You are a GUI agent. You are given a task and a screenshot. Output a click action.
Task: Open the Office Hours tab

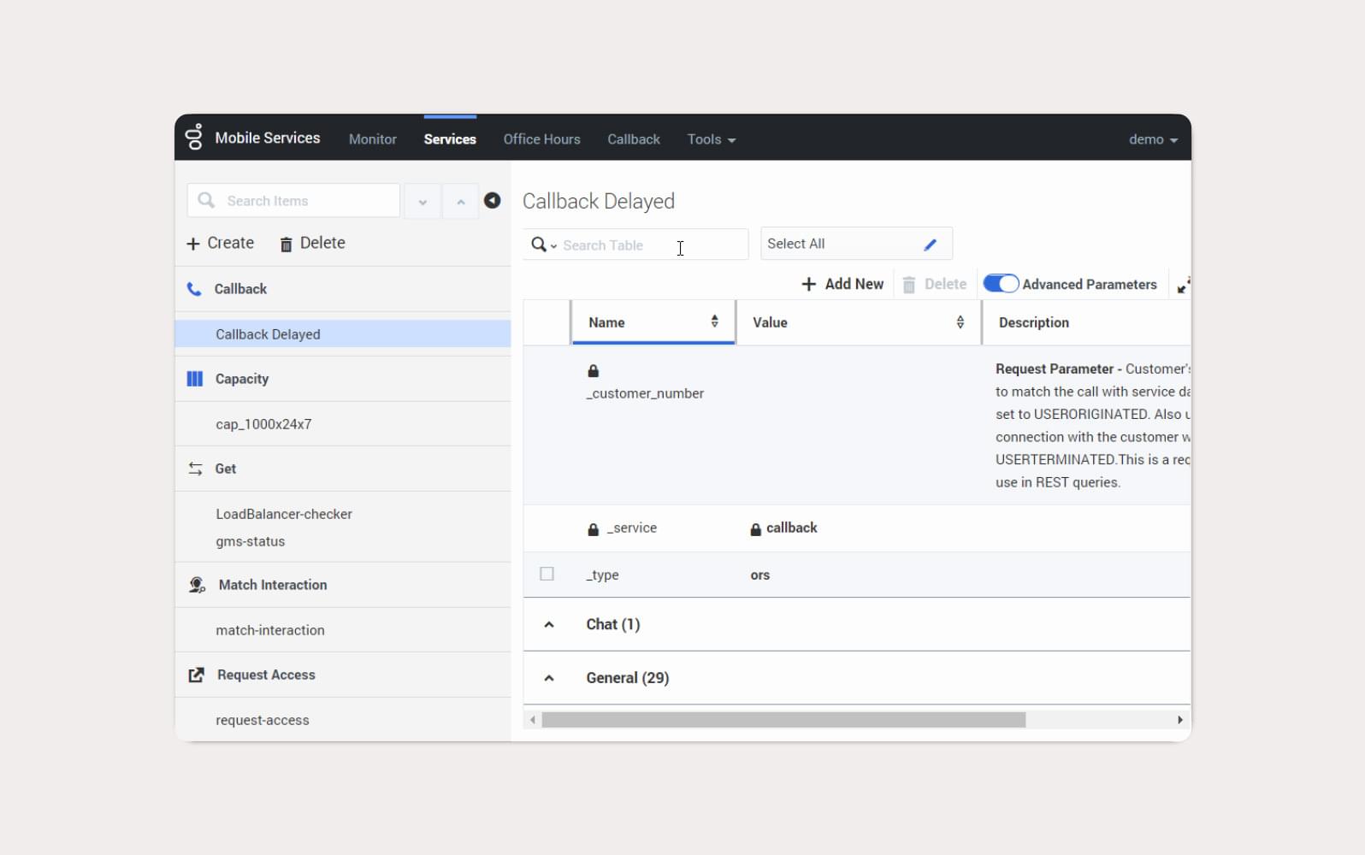coord(541,139)
